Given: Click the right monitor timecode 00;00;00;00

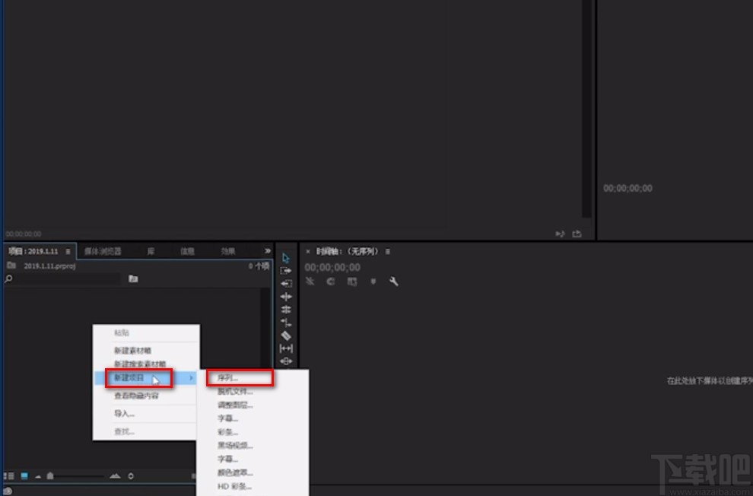Looking at the screenshot, I should pos(627,188).
